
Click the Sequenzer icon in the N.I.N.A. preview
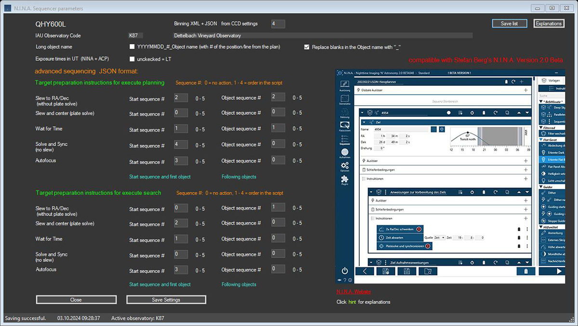pyautogui.click(x=345, y=139)
